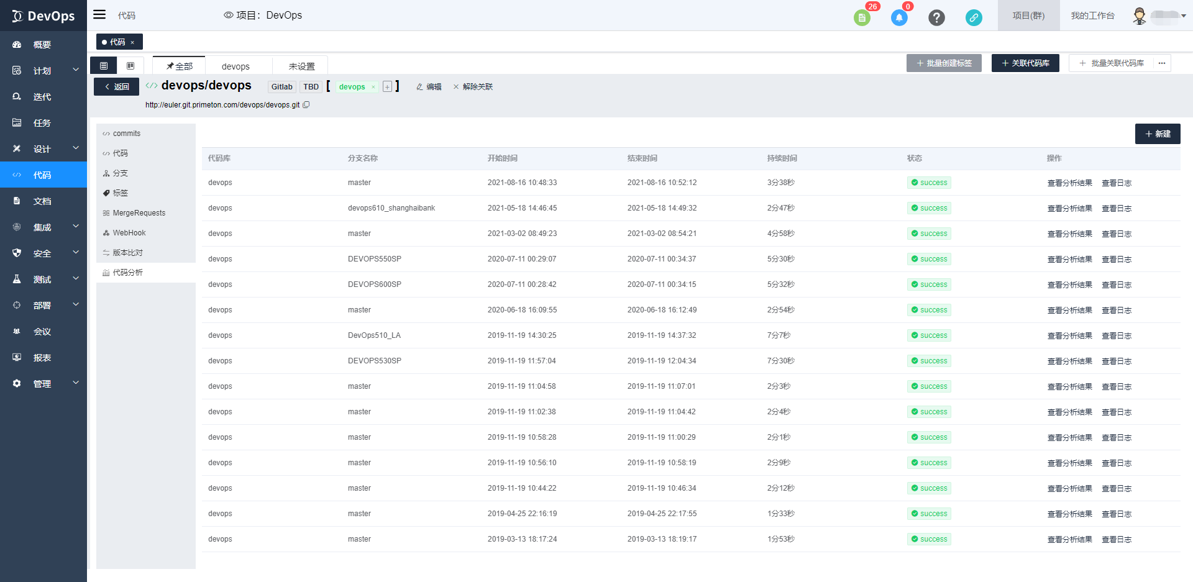1193x582 pixels.
Task: Expand the 集成 sidebar section
Action: 43,227
